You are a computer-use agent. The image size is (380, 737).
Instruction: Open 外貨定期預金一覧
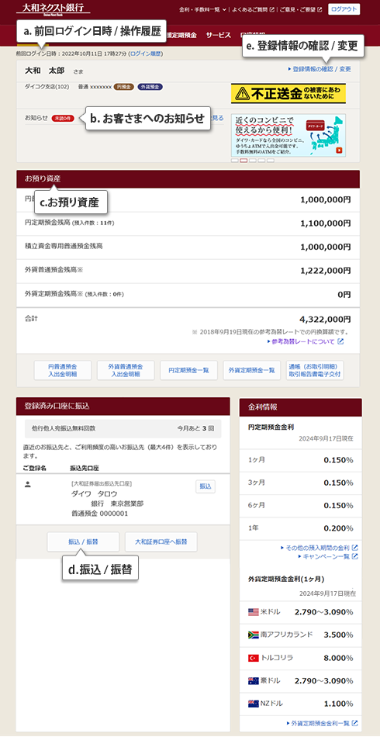pos(251,370)
